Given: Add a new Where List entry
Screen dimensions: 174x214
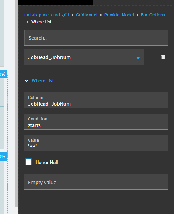Looking at the screenshot, I should 151,57.
